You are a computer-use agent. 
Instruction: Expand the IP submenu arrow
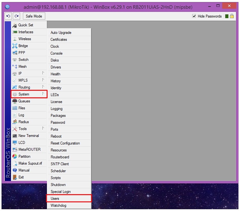(43, 73)
